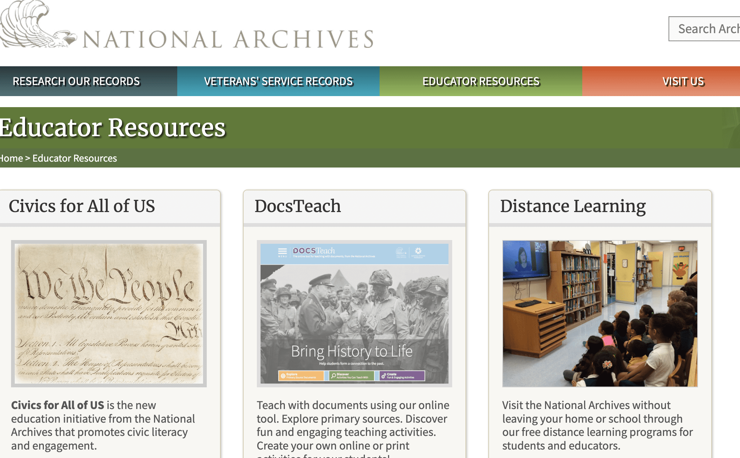
Task: Navigate to Home via breadcrumb
Action: click(x=11, y=158)
